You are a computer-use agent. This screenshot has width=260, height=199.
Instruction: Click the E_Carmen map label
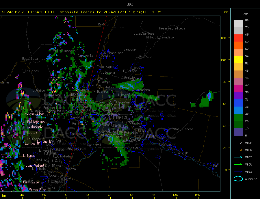point(130,71)
